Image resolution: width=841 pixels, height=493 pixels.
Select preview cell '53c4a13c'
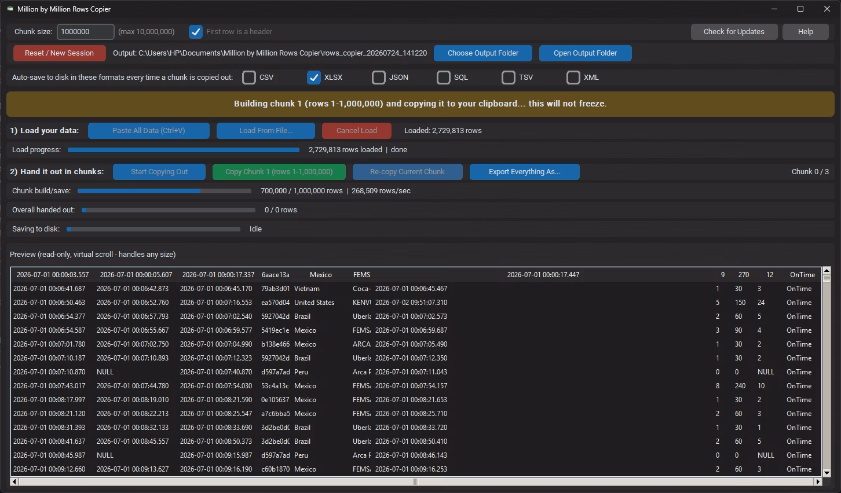(275, 386)
